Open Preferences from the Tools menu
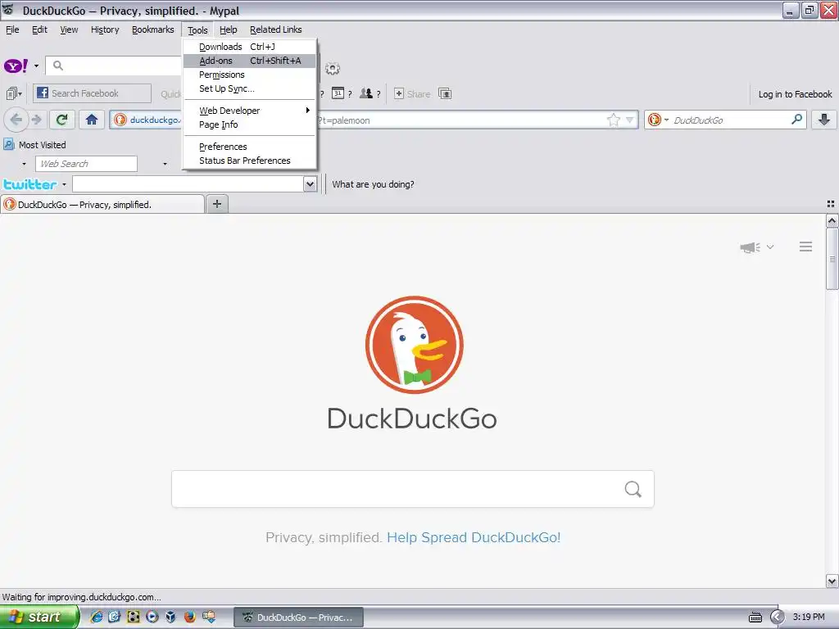 [250, 146]
